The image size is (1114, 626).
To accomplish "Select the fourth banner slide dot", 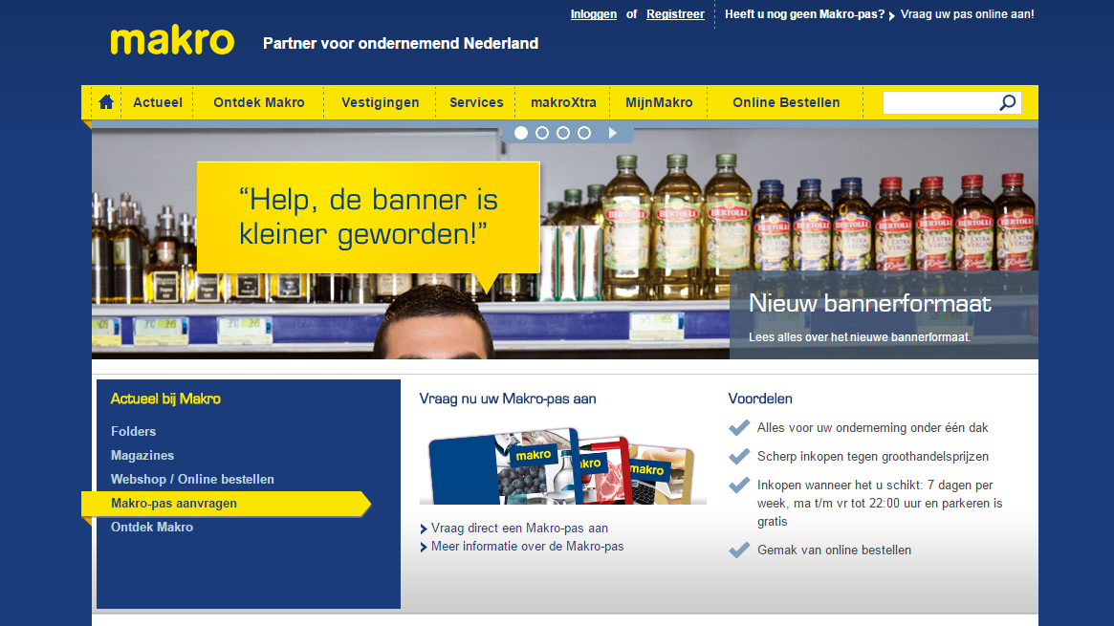I will [584, 133].
